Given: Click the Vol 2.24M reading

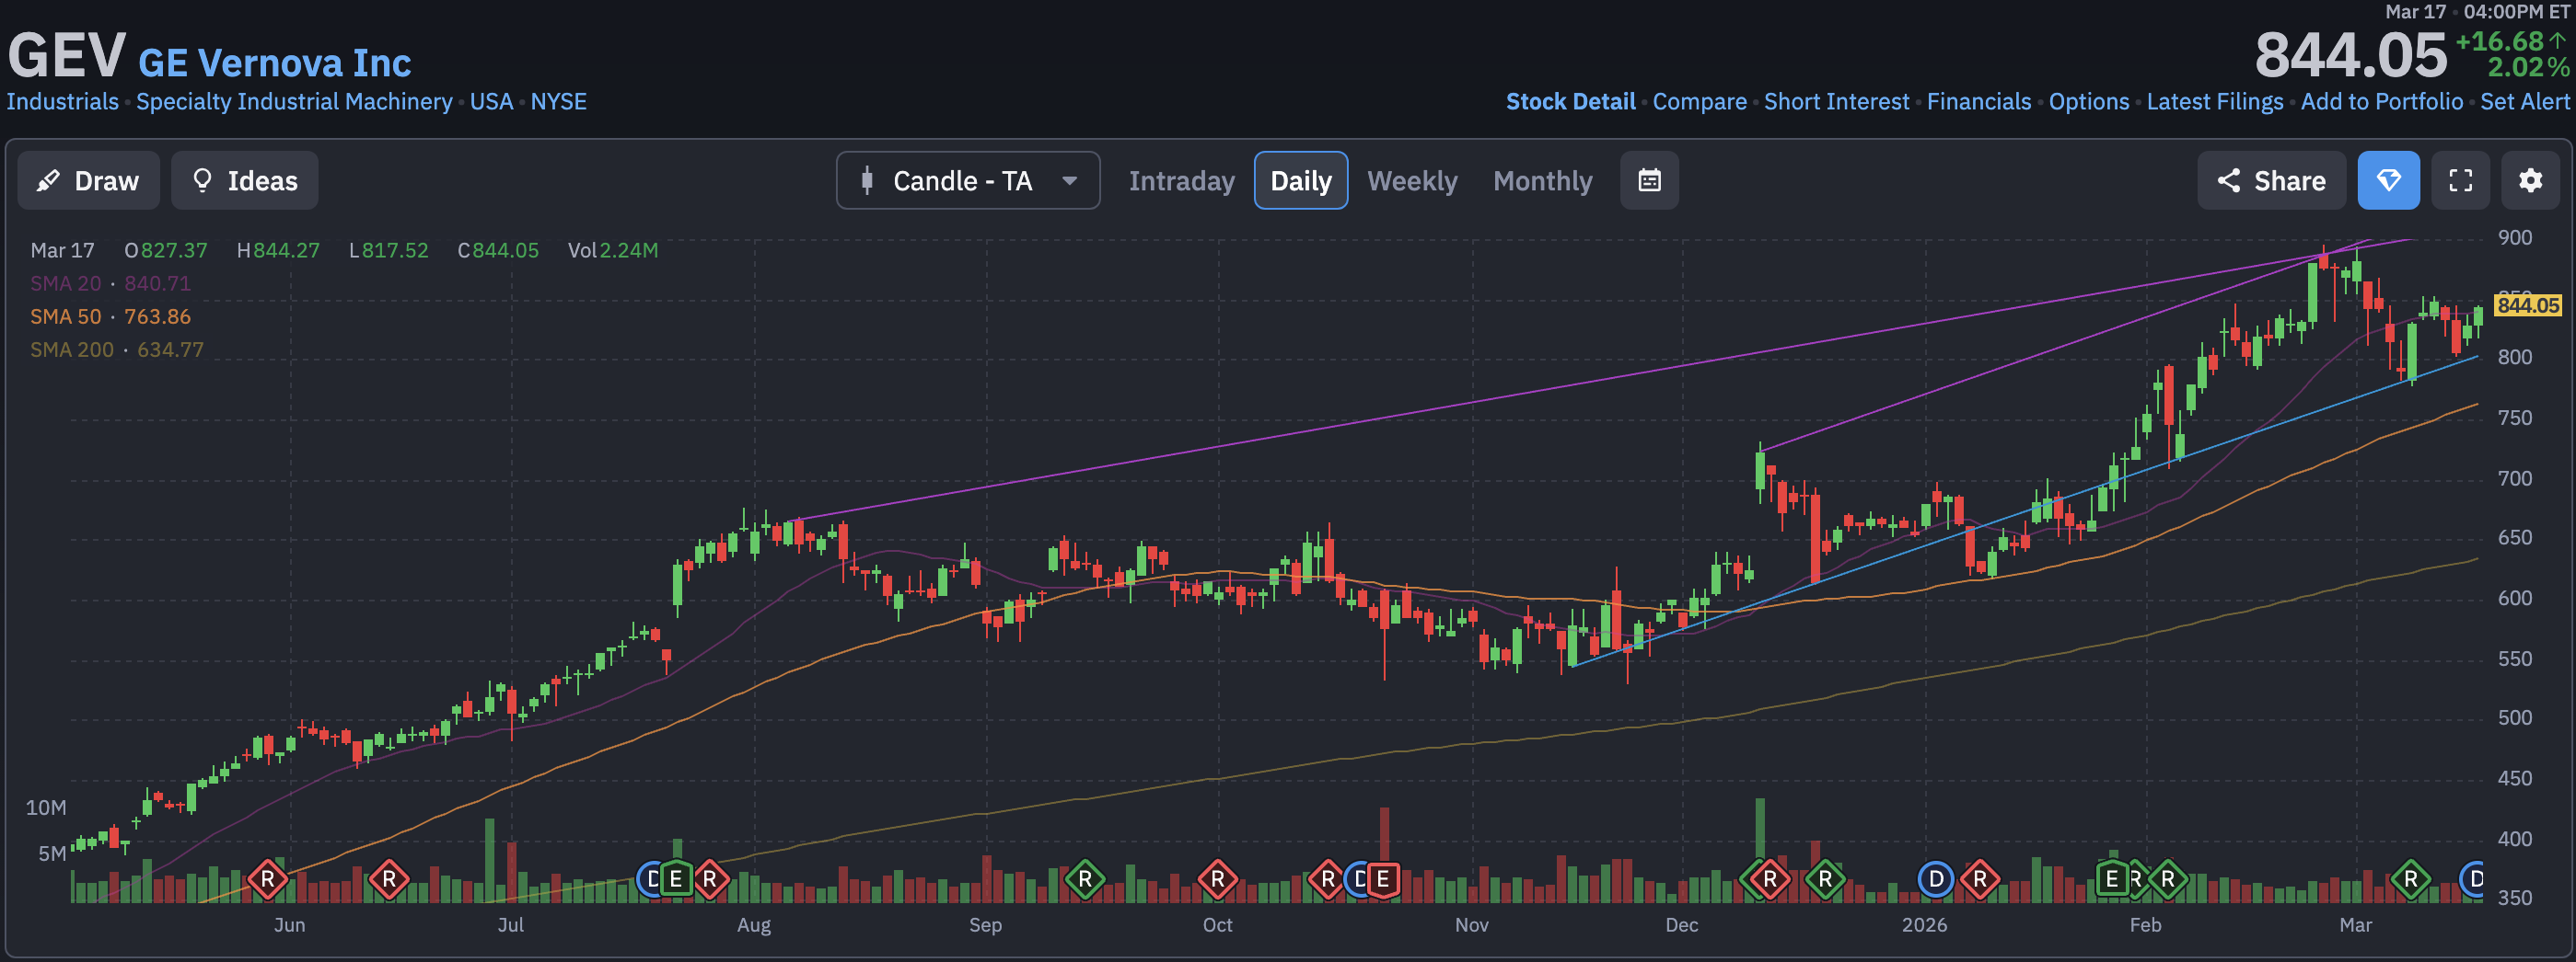Looking at the screenshot, I should click(x=613, y=251).
